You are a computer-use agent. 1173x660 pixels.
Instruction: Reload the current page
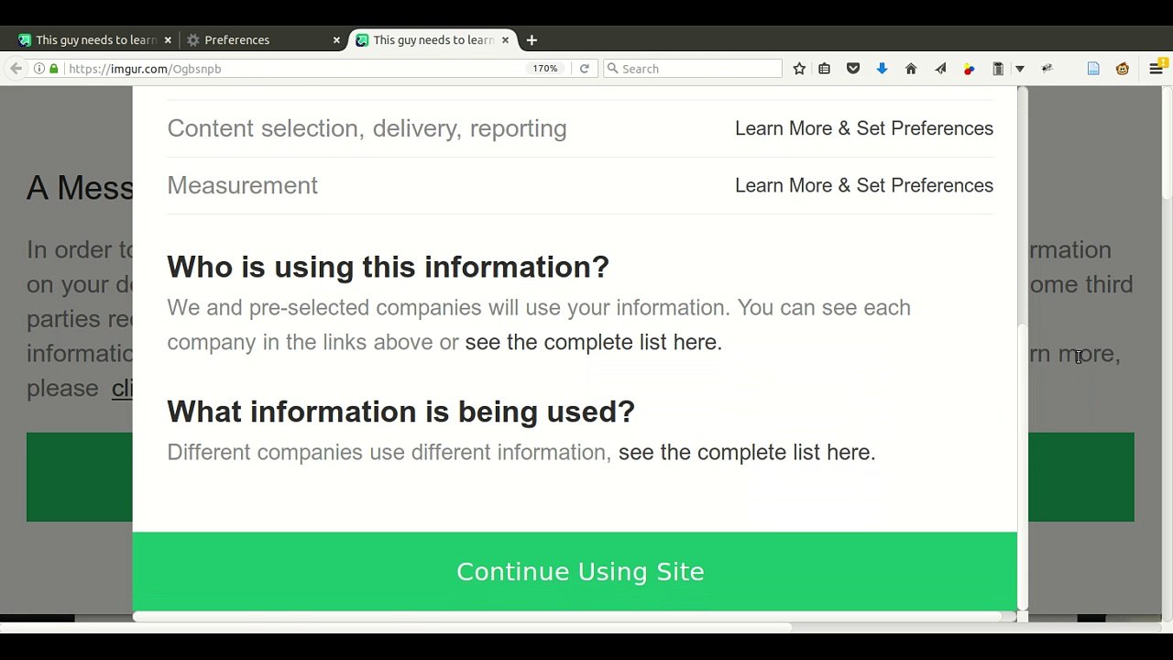(584, 69)
